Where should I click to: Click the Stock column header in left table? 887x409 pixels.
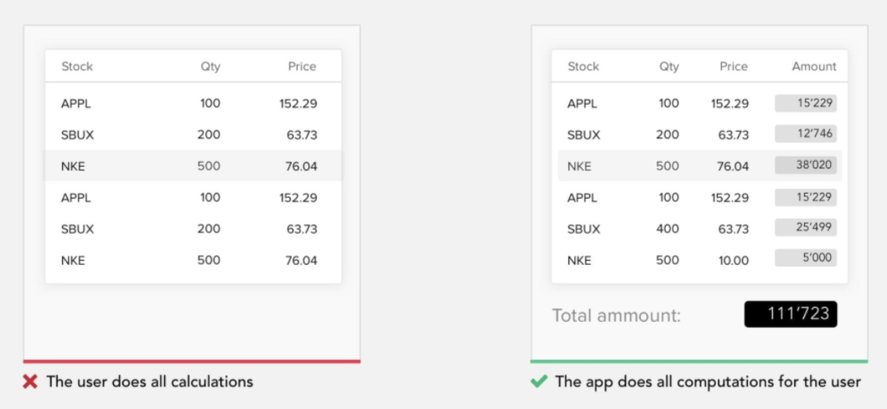pos(77,66)
